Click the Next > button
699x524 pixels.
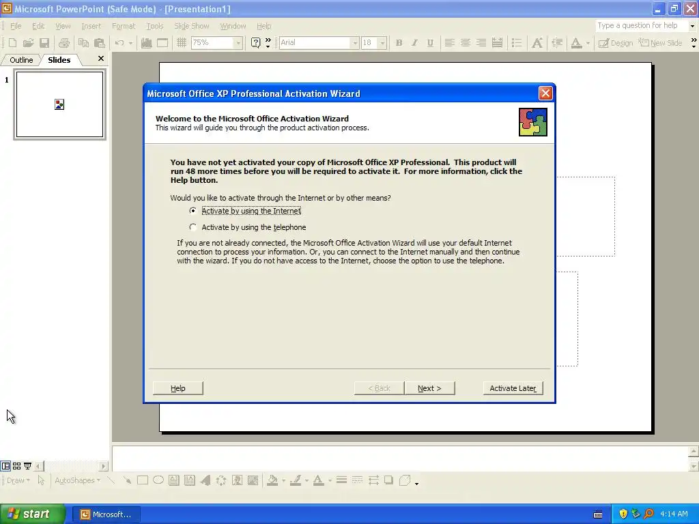click(430, 388)
